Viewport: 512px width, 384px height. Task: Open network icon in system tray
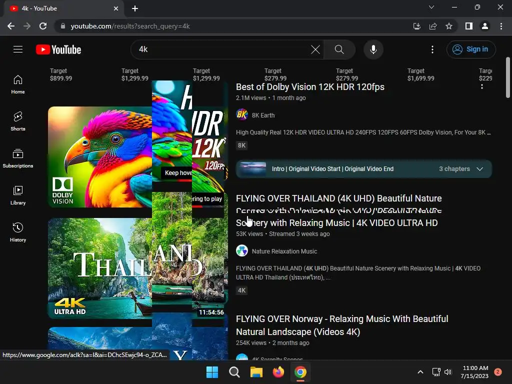436,372
